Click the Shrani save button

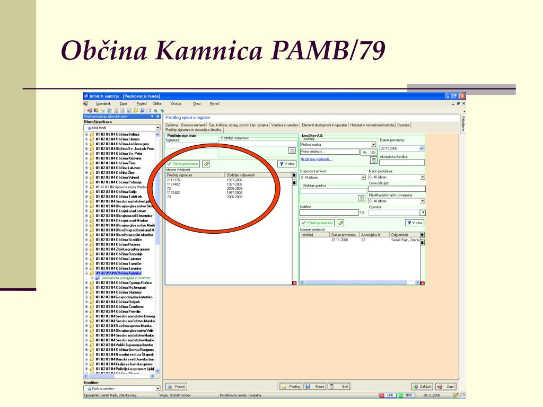[315, 386]
